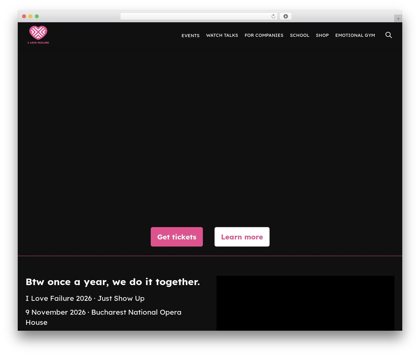Screen dimensions: 420x356
Task: Close the window with the red button
Action: click(24, 16)
